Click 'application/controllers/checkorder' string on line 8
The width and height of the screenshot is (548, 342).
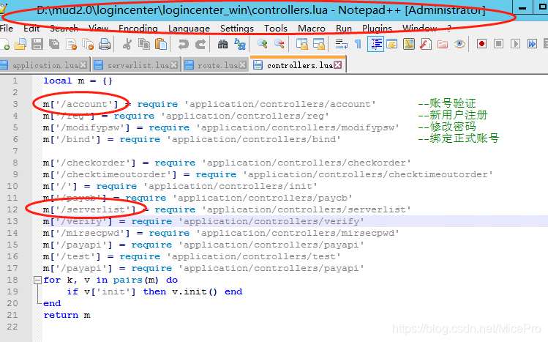307,163
